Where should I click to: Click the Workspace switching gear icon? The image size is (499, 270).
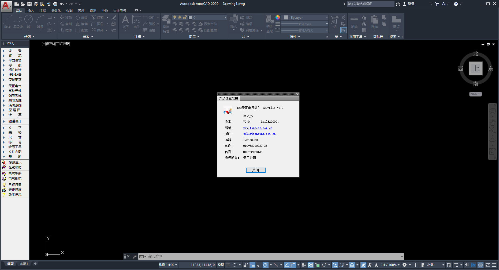click(x=404, y=265)
